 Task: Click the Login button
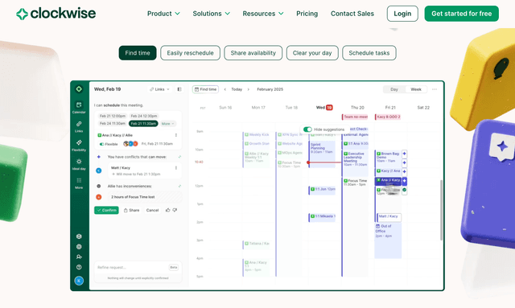[402, 14]
